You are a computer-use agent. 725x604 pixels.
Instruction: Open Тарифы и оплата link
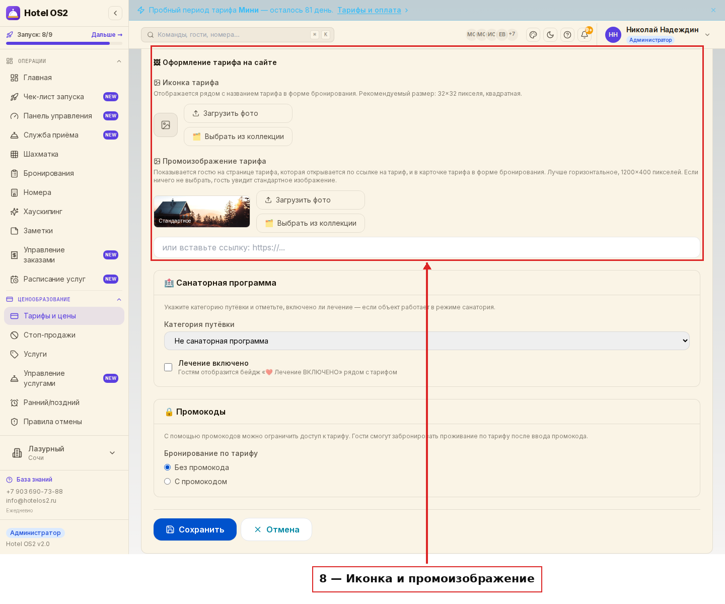coord(369,10)
